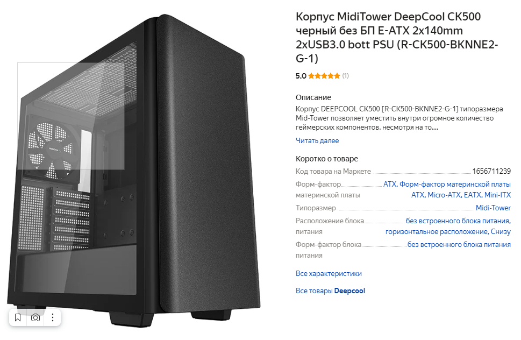
Task: Click без встроенного блока питания under Расположение
Action: [458, 221]
